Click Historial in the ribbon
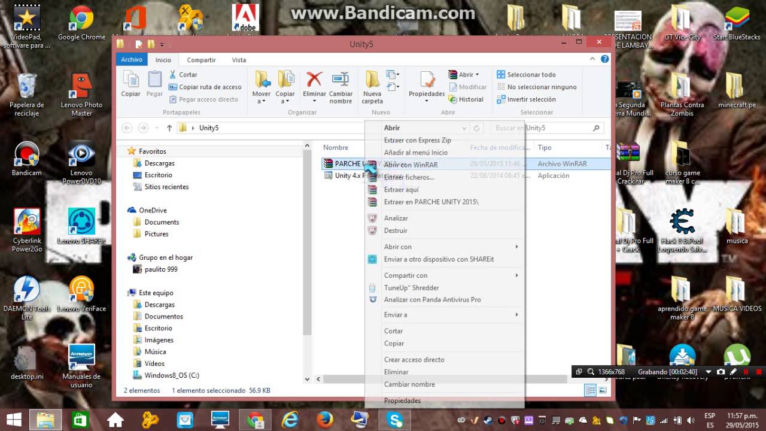 click(x=466, y=99)
